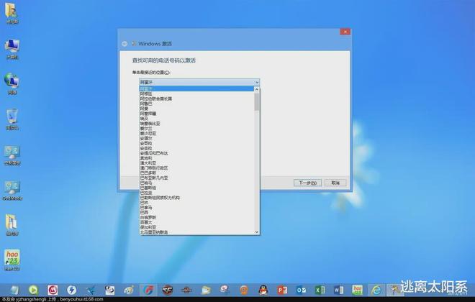Launch Excel from the taskbar
475x302 pixels.
pyautogui.click(x=320, y=290)
